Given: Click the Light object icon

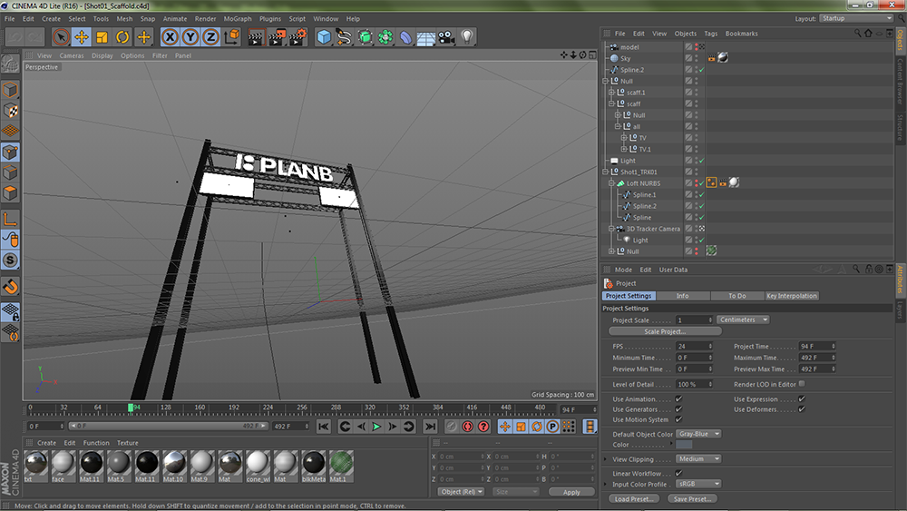Looking at the screenshot, I should tap(467, 37).
